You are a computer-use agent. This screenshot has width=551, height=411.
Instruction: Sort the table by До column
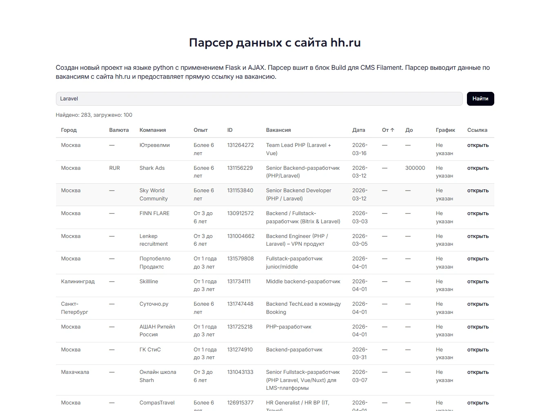(x=409, y=130)
